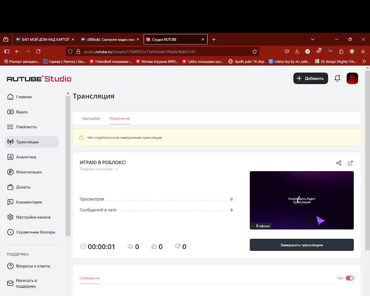Select the Сообщения tab
The image size is (370, 296).
(90, 278)
